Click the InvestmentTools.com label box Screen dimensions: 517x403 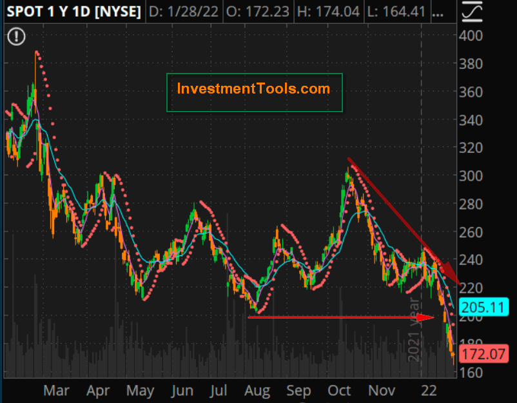tap(255, 92)
